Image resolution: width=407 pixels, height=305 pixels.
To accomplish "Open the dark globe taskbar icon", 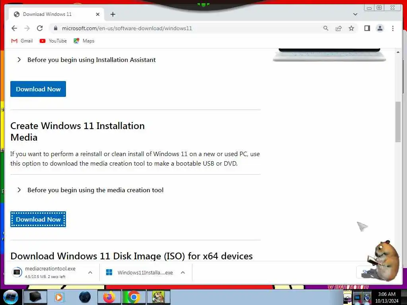I will point(85,297).
